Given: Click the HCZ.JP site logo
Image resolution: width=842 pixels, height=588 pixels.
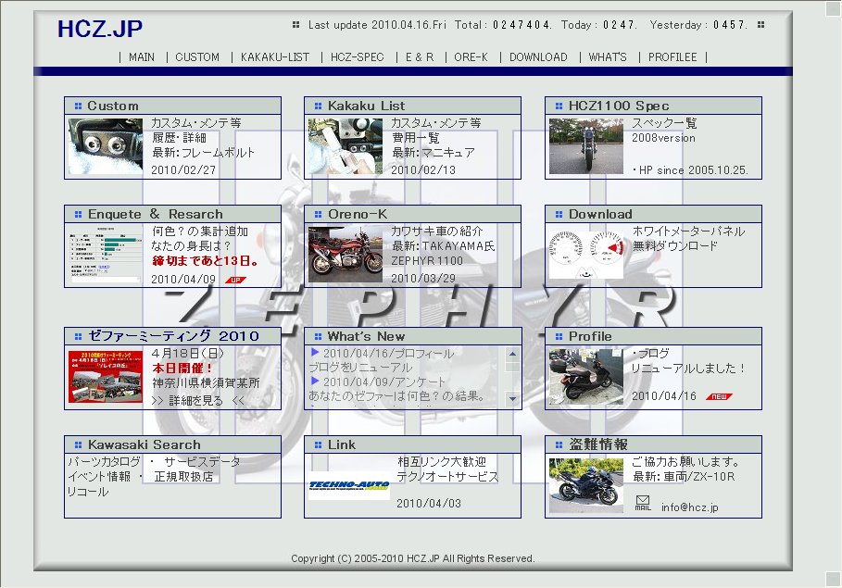Looking at the screenshot, I should pos(100,29).
